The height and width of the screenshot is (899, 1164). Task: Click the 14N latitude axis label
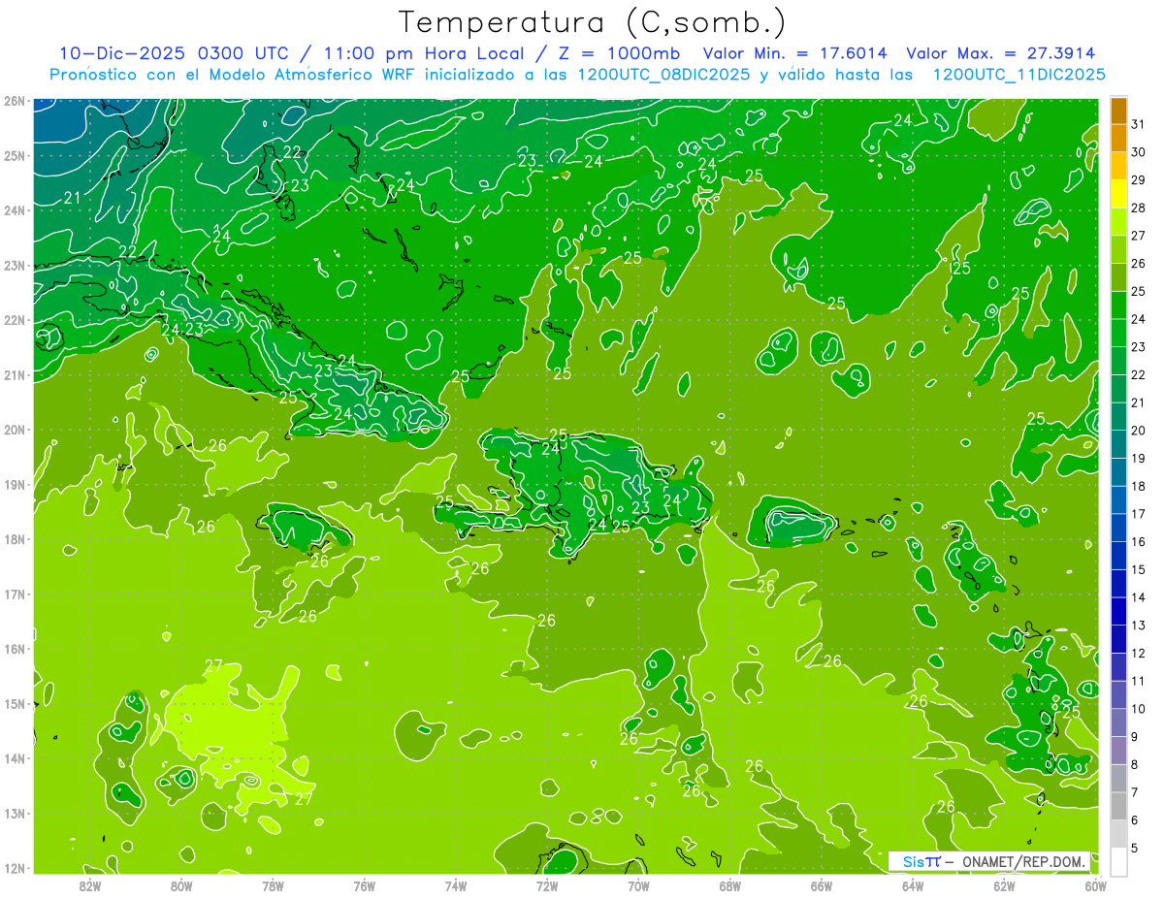[x=14, y=758]
